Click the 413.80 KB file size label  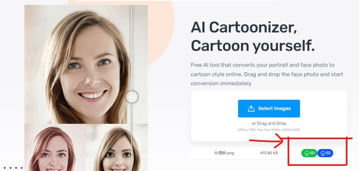tap(269, 153)
